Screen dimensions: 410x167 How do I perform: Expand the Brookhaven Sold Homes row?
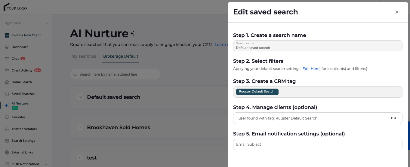pos(80,127)
